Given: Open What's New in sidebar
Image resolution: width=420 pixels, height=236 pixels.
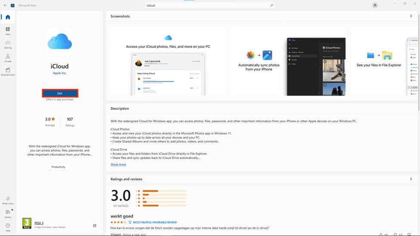Looking at the screenshot, I should click(8, 200).
